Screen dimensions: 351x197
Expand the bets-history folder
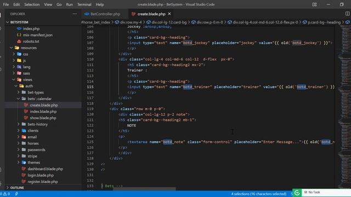click(18, 124)
